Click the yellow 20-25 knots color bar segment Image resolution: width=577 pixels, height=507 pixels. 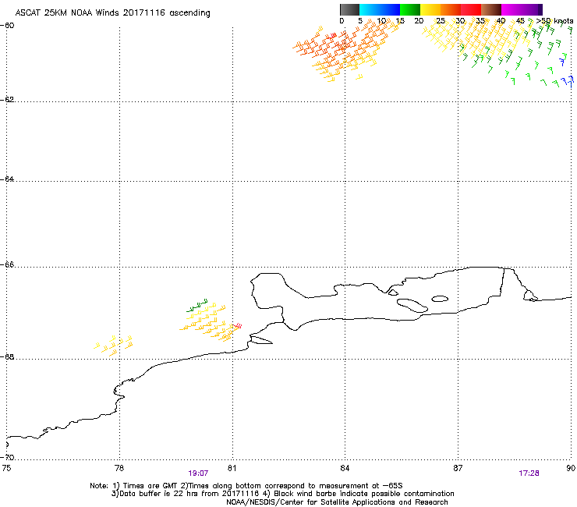coord(430,9)
